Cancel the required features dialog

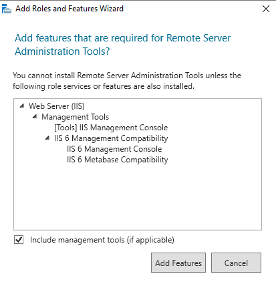[x=236, y=263]
